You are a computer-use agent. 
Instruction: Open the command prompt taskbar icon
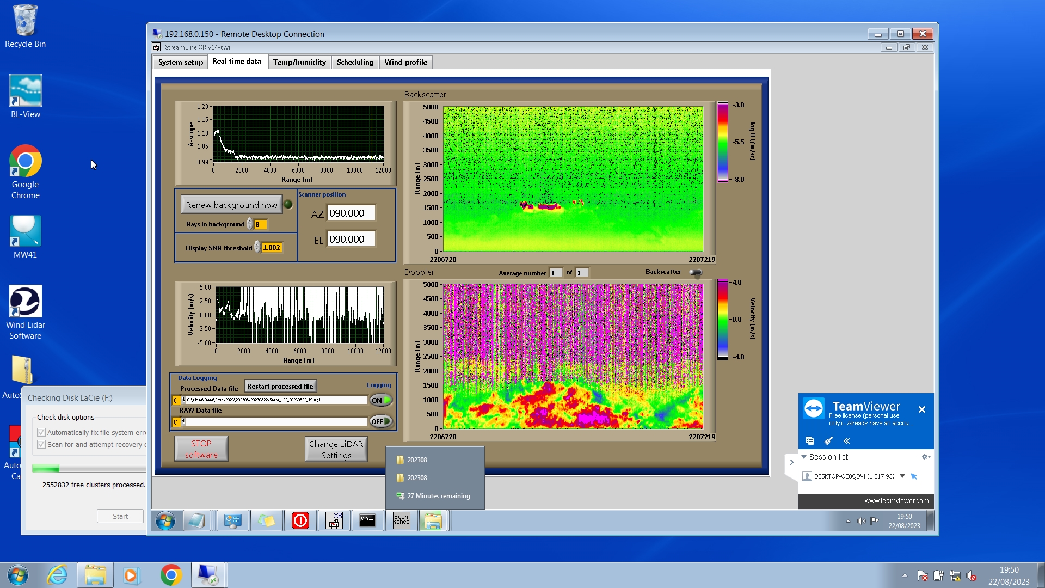[367, 520]
